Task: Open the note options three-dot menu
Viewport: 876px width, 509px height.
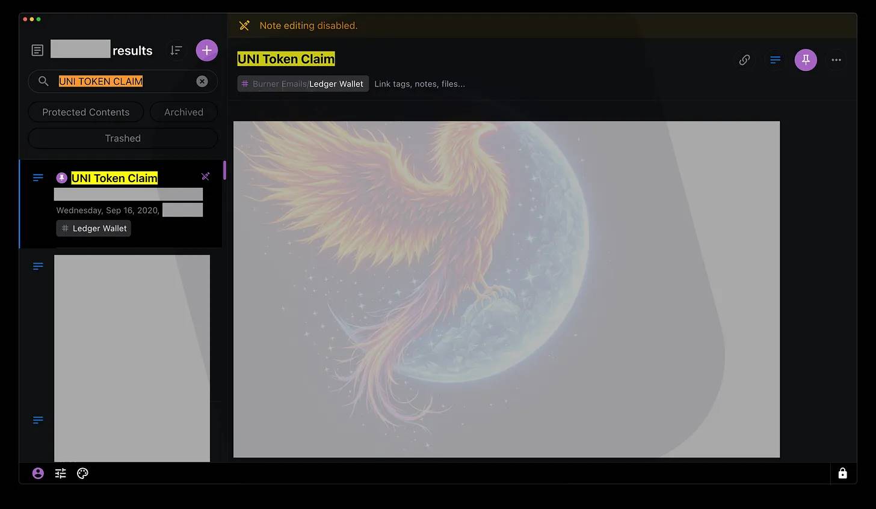Action: pos(836,60)
